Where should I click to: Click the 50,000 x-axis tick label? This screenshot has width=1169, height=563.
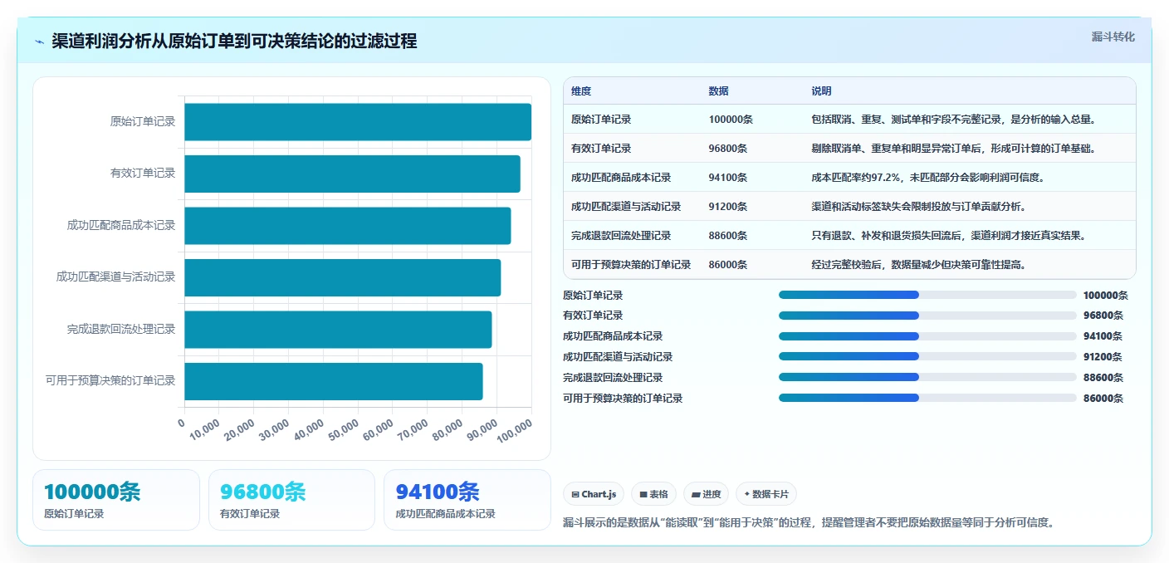[x=345, y=430]
